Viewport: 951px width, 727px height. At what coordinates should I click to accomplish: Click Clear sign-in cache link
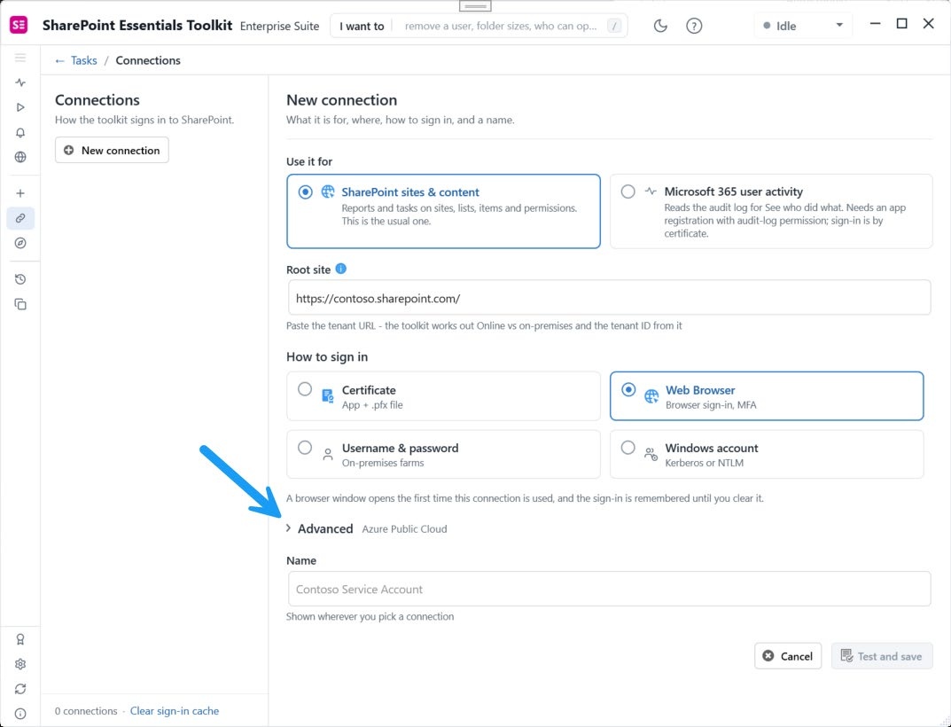pos(175,711)
